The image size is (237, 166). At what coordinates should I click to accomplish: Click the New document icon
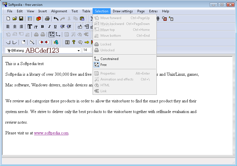[x=8, y=19]
